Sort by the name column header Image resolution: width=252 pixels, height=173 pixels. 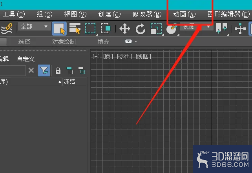[31, 82]
